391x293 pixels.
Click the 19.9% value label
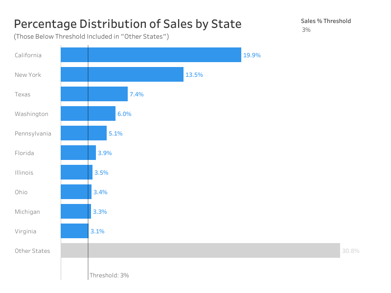[252, 55]
